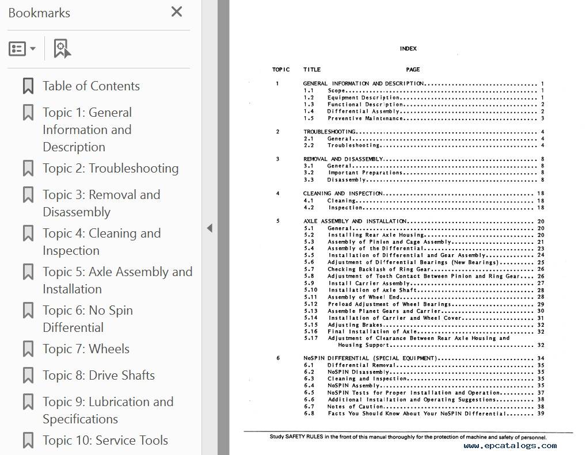Click the CLEANING AND INSPECTION index heading

pos(424,193)
